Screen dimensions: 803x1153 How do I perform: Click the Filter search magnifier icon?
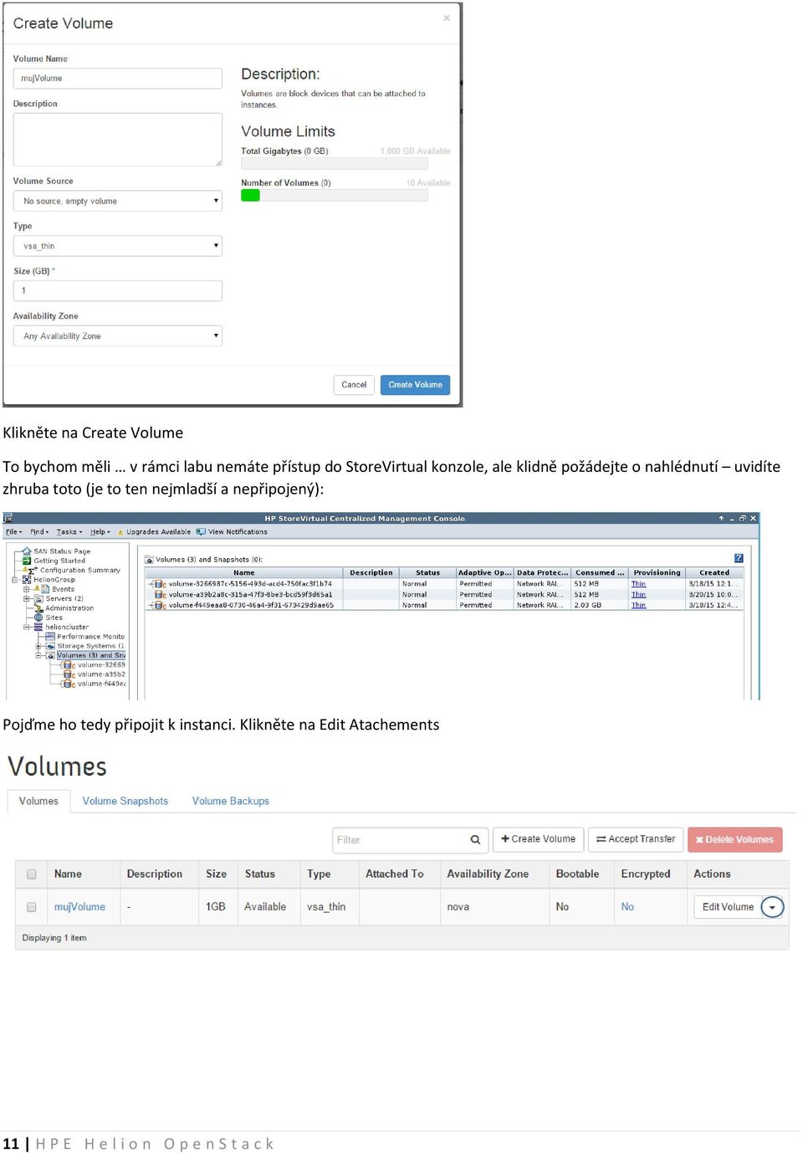(x=475, y=840)
